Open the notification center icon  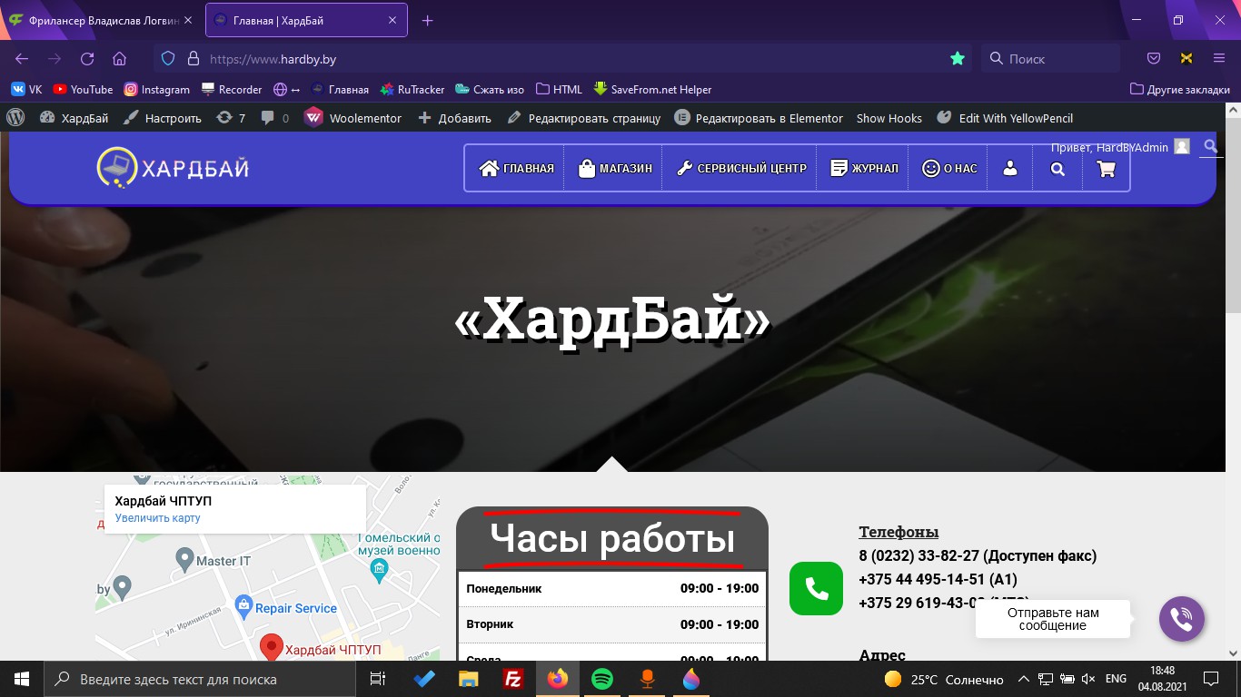[x=1211, y=679]
